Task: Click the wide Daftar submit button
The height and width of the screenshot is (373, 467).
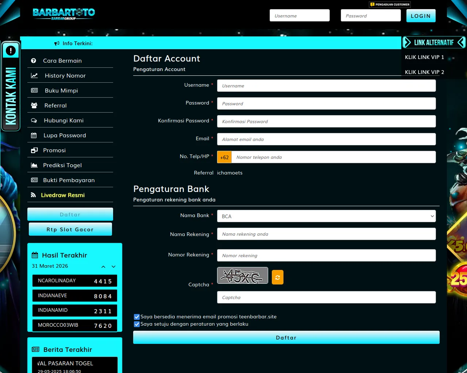Action: 286,338
